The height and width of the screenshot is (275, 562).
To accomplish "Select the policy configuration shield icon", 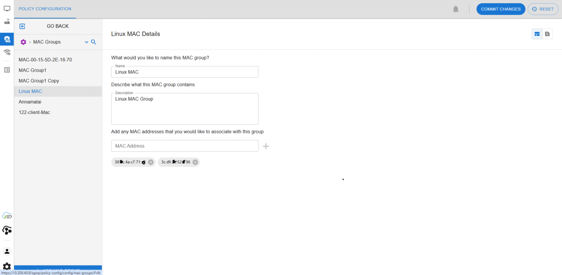I will 7,39.
